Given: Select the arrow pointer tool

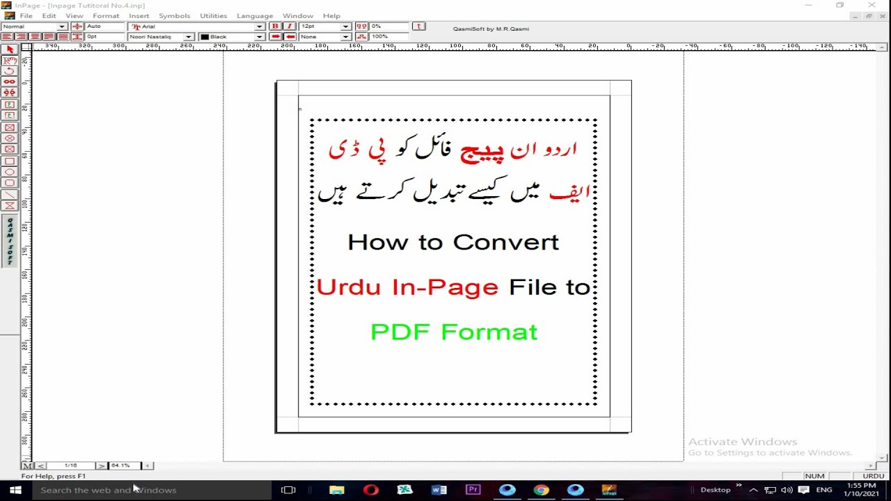Looking at the screenshot, I should click(10, 49).
